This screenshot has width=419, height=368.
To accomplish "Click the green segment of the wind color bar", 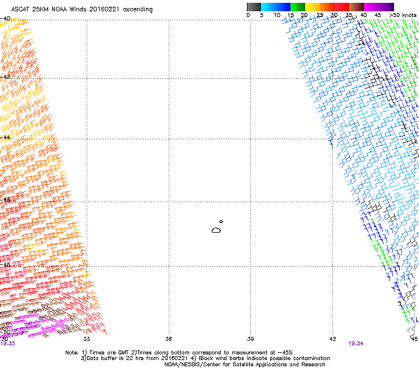I will coord(298,7).
